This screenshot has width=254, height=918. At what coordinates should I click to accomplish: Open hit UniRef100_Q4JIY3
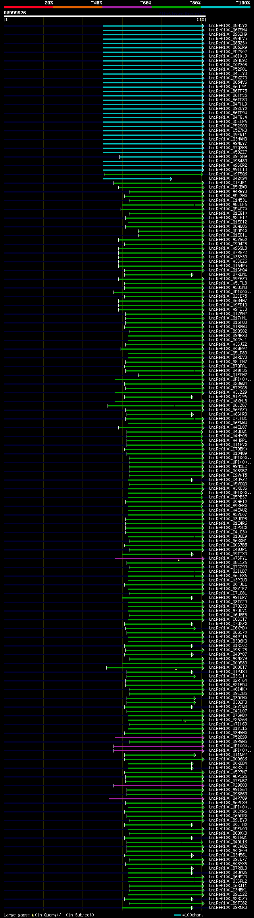click(x=228, y=74)
